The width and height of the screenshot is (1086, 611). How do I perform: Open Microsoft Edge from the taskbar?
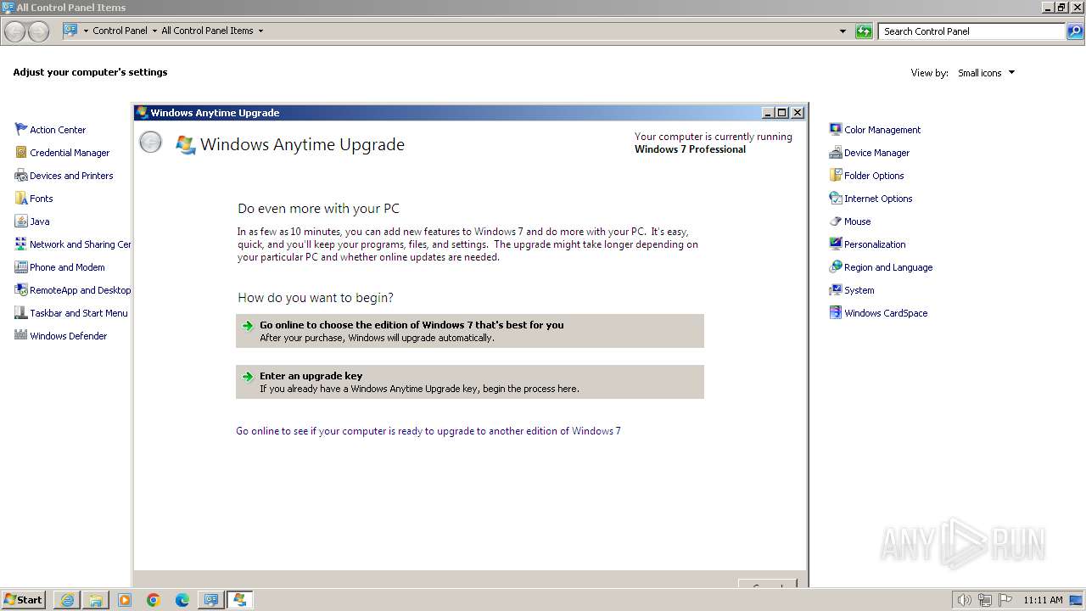tap(182, 600)
